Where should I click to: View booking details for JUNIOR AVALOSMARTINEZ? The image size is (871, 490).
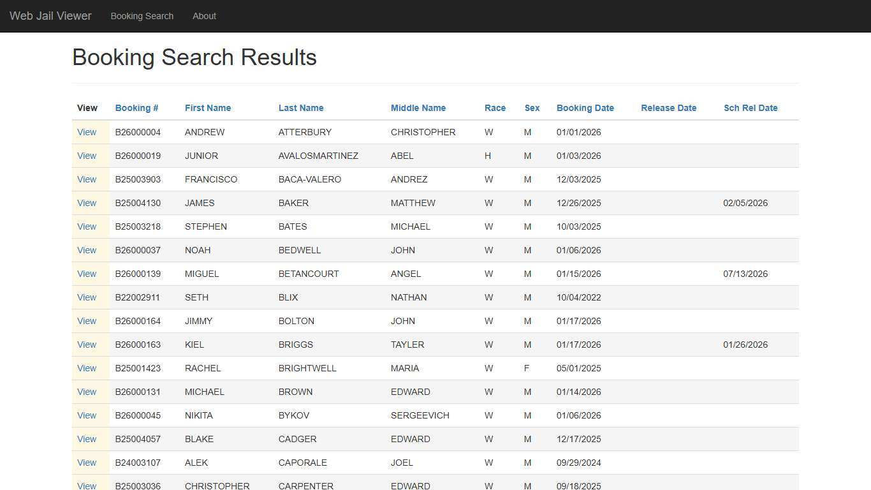click(87, 156)
